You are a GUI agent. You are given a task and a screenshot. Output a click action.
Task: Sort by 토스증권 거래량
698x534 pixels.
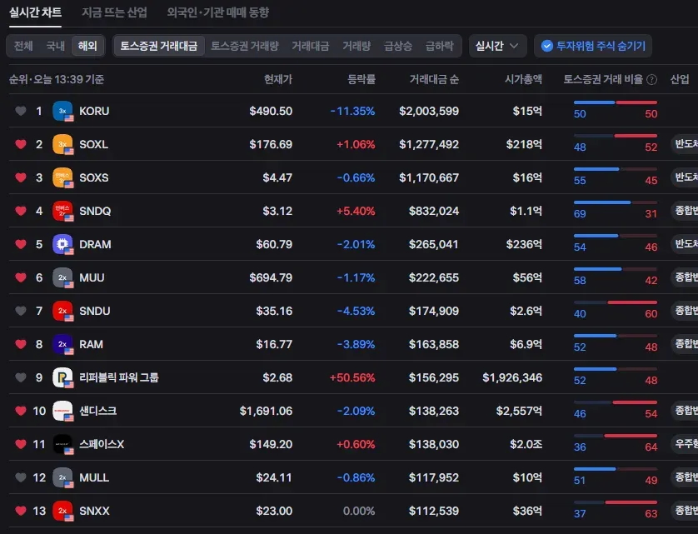pos(244,46)
